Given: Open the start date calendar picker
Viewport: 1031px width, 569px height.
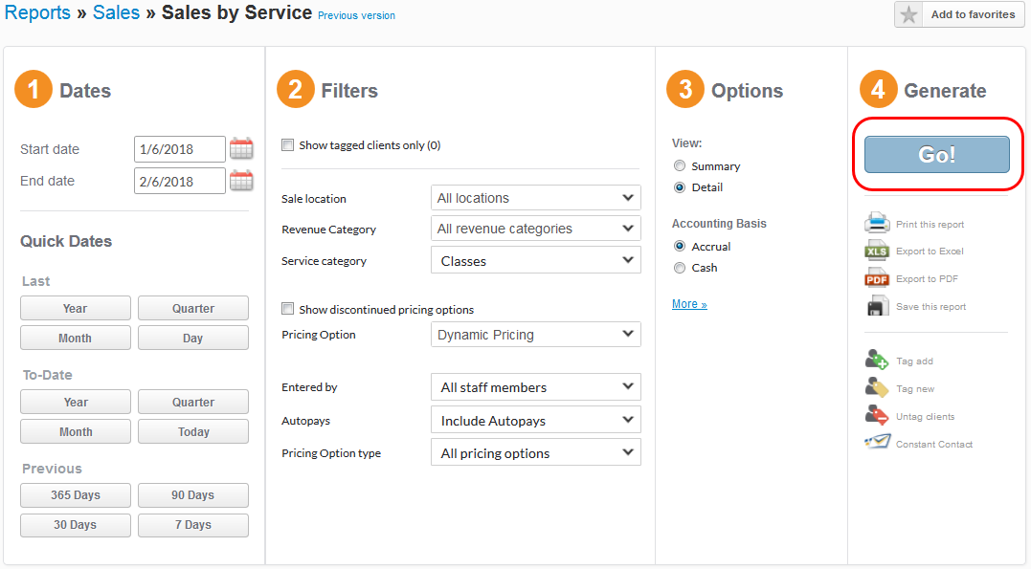Looking at the screenshot, I should click(x=241, y=148).
